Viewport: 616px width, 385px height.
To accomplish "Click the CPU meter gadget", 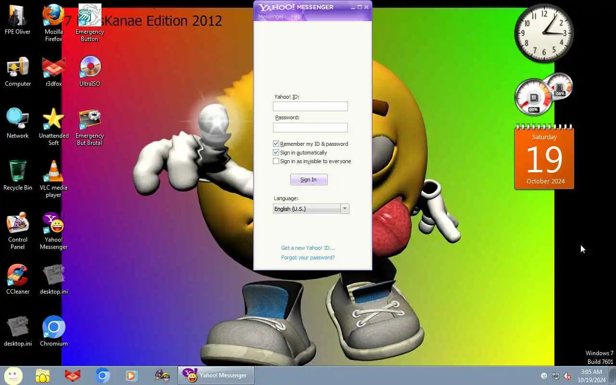I will point(534,98).
